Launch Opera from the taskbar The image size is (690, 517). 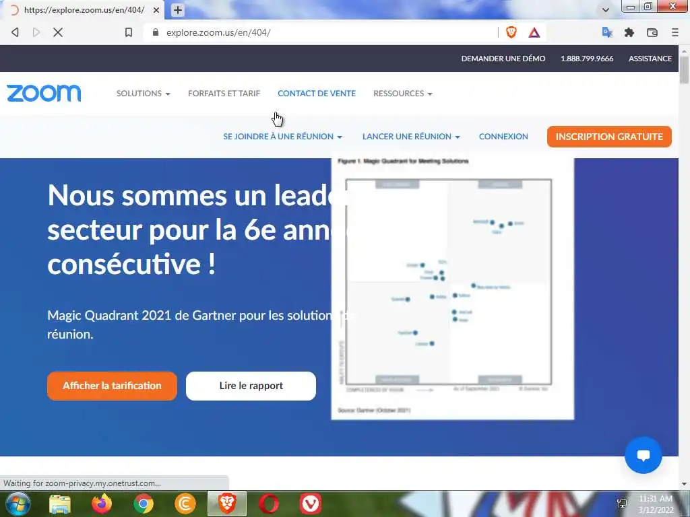269,504
